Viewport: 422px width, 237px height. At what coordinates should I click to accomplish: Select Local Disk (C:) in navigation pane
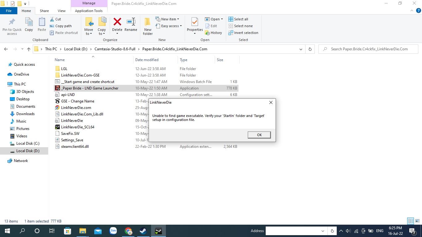(28, 143)
